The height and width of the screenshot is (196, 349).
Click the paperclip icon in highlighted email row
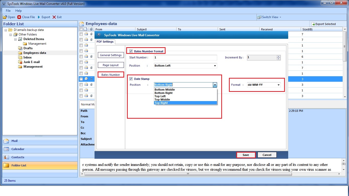pos(91,79)
